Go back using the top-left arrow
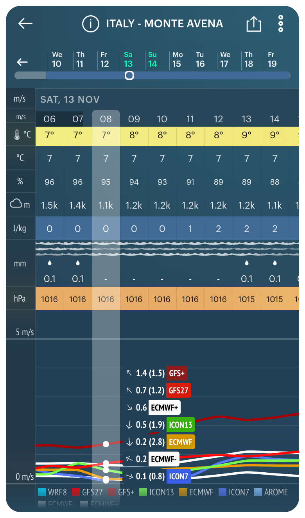This screenshot has height=518, width=305. (25, 24)
